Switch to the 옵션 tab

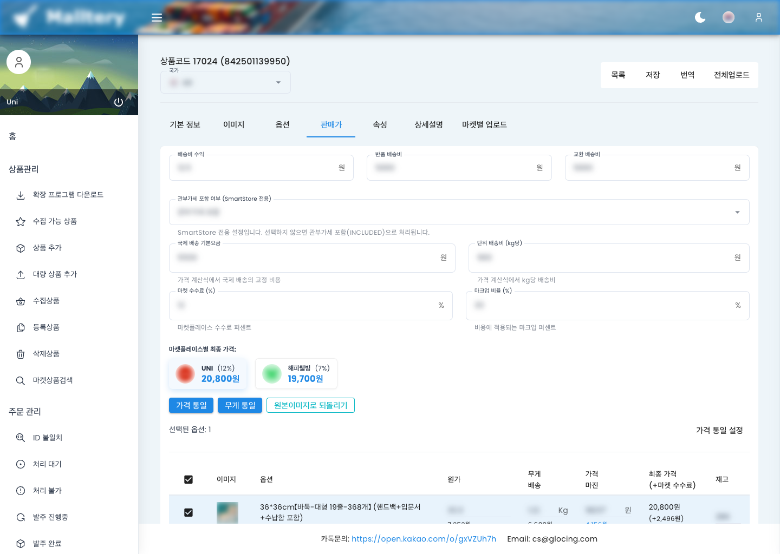[283, 125]
